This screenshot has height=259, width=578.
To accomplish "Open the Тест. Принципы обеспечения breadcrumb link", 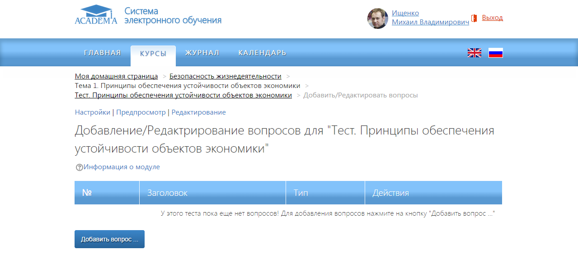I will (x=183, y=95).
